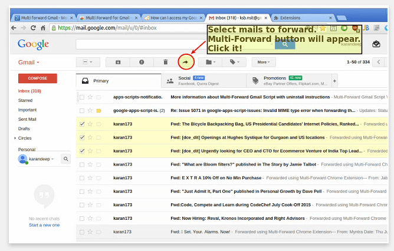Viewport: 394px width, 251px height.
Task: Click the browser forward arrow
Action: tap(24, 28)
